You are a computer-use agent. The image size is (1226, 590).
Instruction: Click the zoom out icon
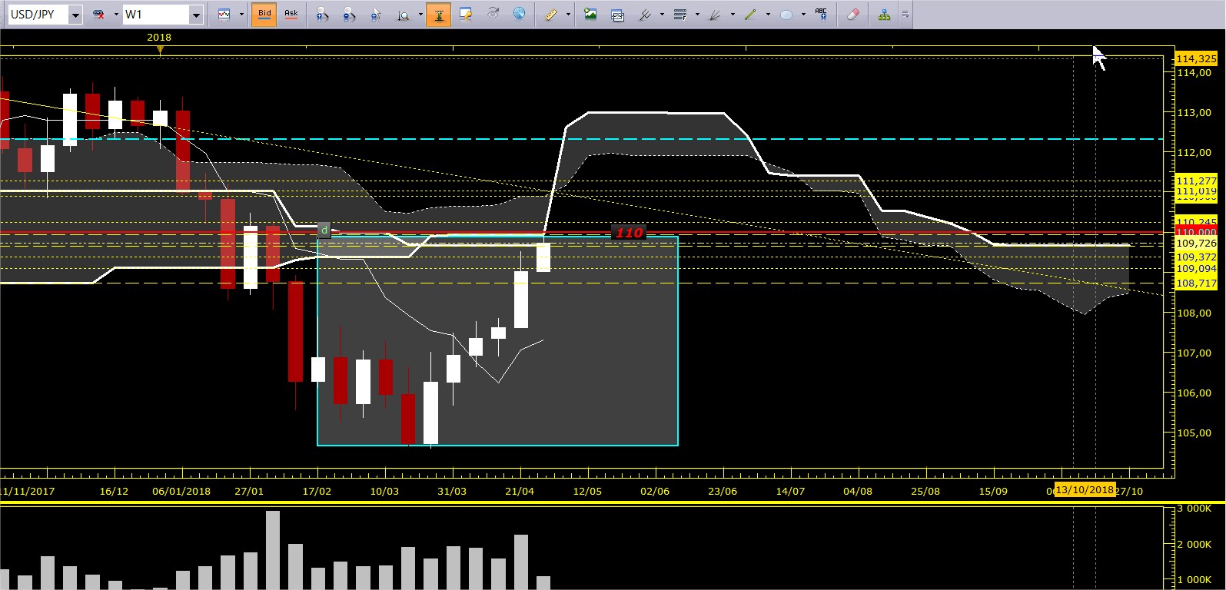click(349, 15)
